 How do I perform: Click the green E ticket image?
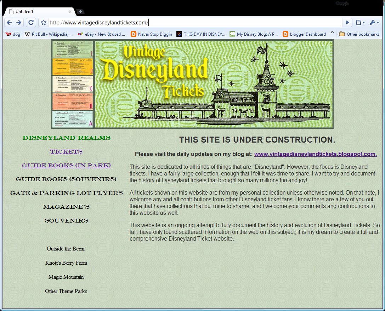point(73,49)
